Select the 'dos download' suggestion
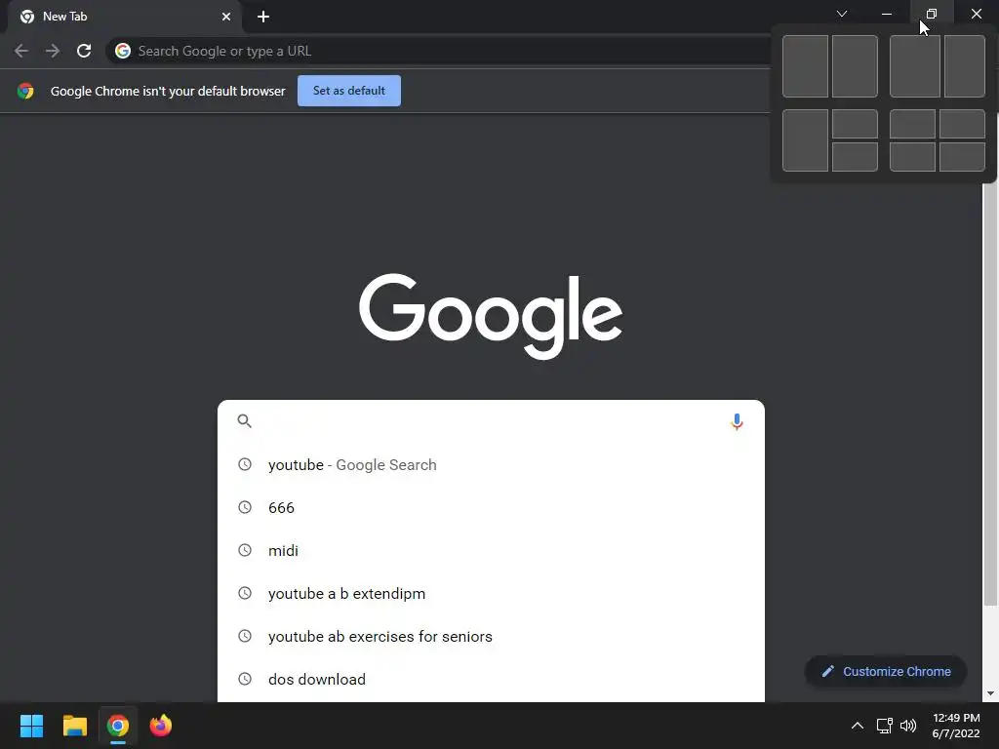 (x=491, y=679)
